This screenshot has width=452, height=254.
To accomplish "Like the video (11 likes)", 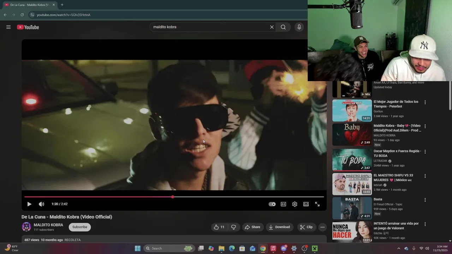I will click(219, 227).
